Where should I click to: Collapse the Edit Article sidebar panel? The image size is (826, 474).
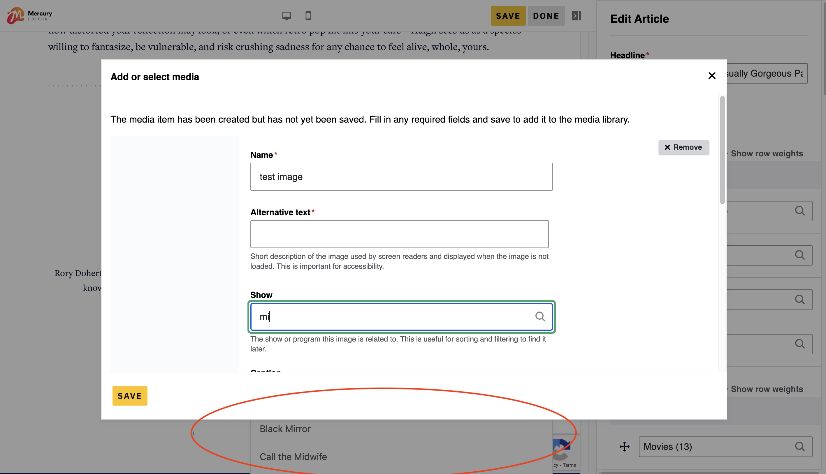576,15
